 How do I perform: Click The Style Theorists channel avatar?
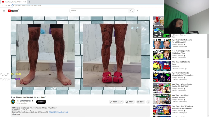13,102
